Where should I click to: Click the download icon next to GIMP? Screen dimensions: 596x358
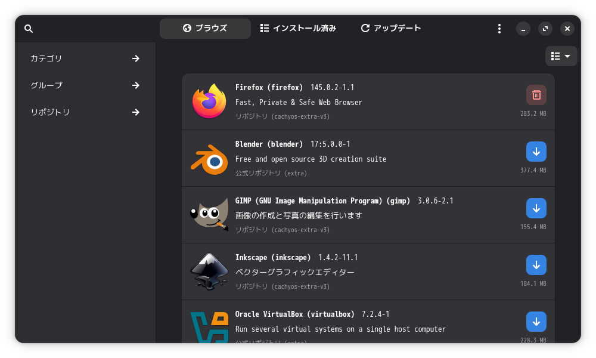(536, 208)
